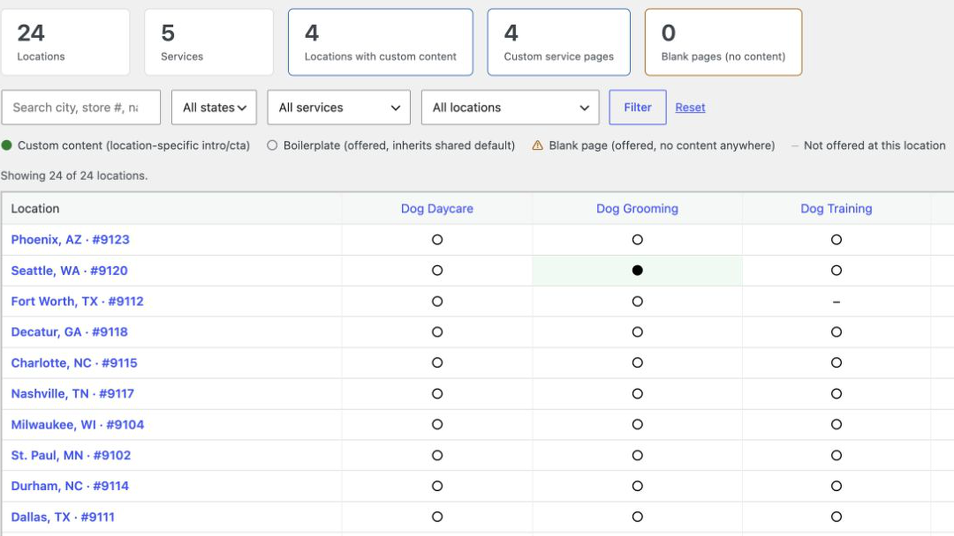Image resolution: width=954 pixels, height=536 pixels.
Task: Click St. Paul Dog Daycare status circle
Action: pos(437,456)
